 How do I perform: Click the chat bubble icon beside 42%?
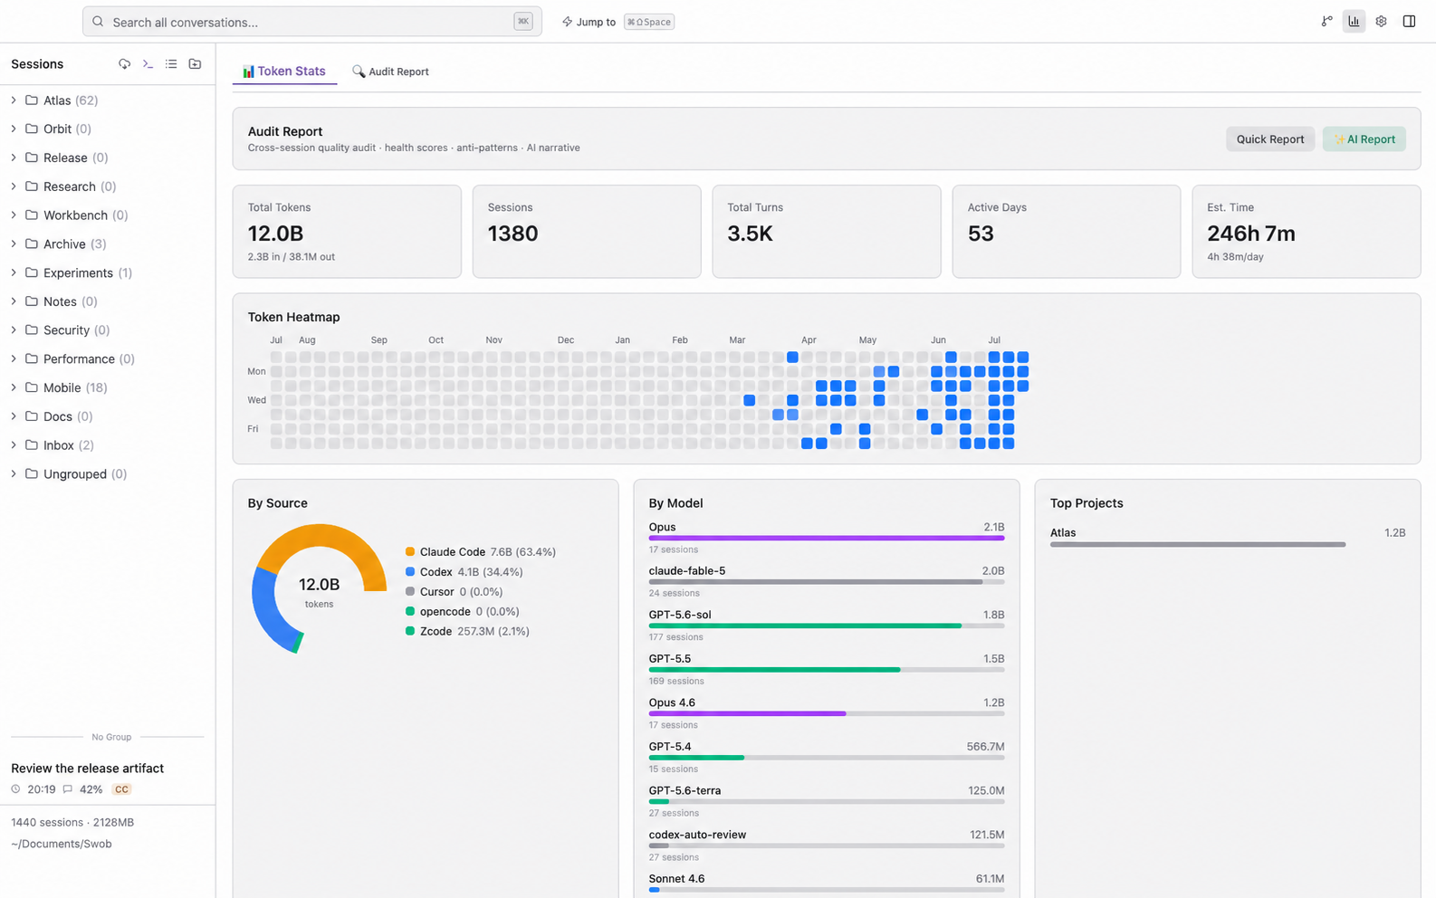pos(68,789)
